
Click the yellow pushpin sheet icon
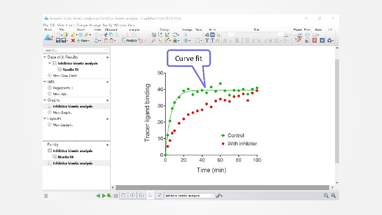pos(86,35)
